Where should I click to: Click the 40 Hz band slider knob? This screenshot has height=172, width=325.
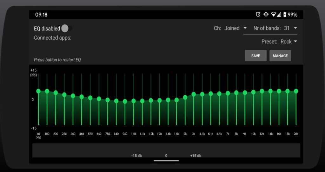[38, 91]
